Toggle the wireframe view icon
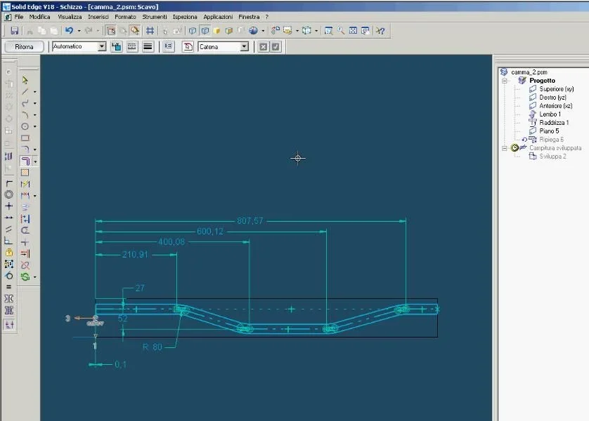Image resolution: width=589 pixels, height=421 pixels. point(193,31)
